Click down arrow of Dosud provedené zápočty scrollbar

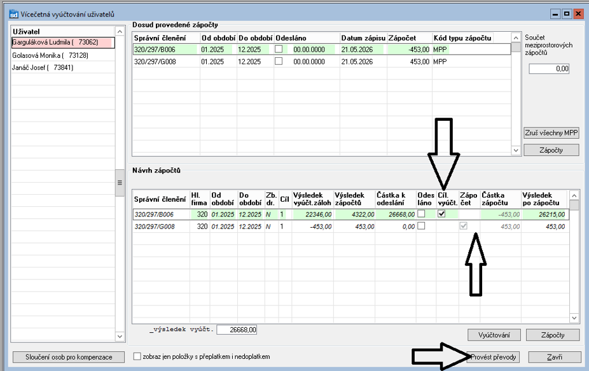pyautogui.click(x=516, y=150)
